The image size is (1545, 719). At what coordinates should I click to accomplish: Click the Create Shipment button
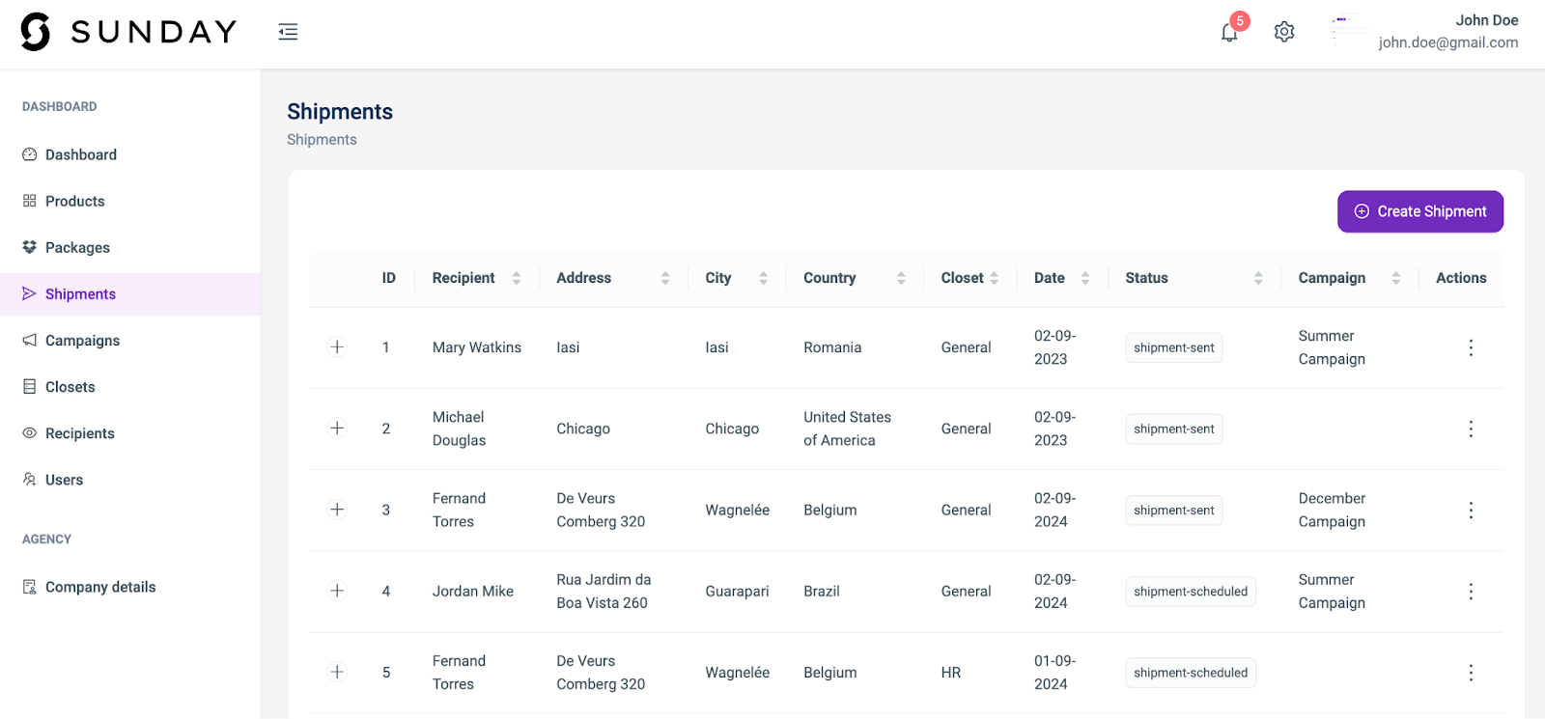pyautogui.click(x=1419, y=211)
